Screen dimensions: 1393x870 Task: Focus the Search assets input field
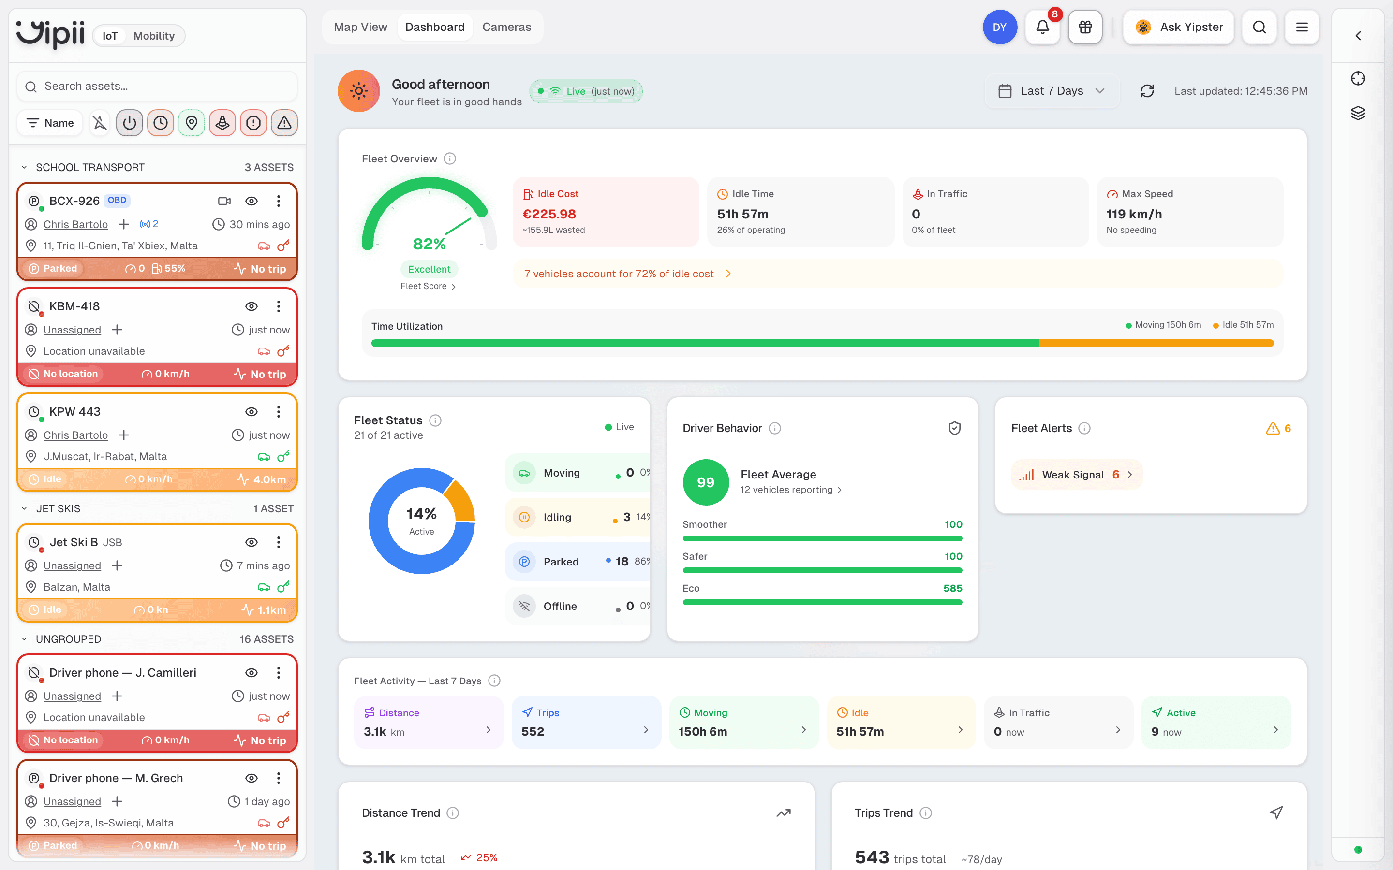[157, 87]
